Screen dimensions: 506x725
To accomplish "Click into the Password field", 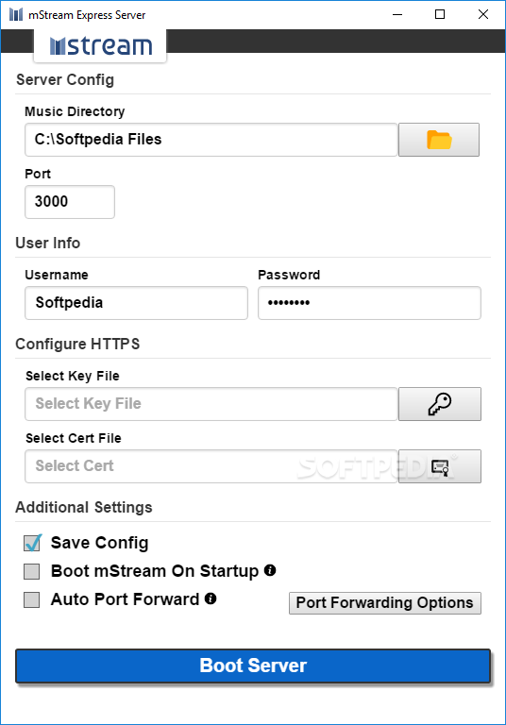I will [x=369, y=303].
